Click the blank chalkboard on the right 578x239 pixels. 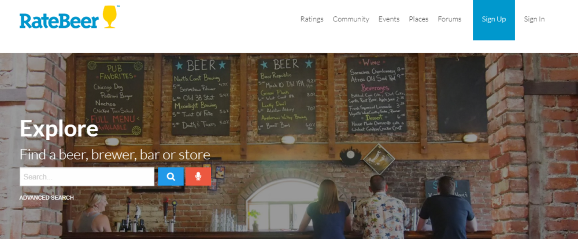point(461,95)
